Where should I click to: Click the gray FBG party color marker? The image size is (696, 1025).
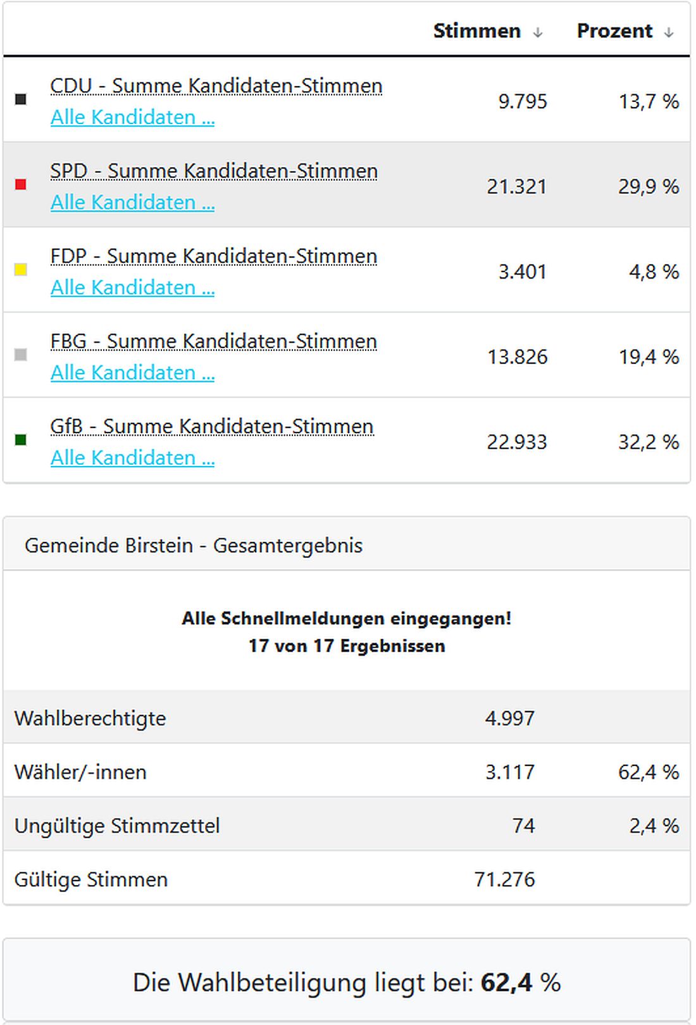21,355
